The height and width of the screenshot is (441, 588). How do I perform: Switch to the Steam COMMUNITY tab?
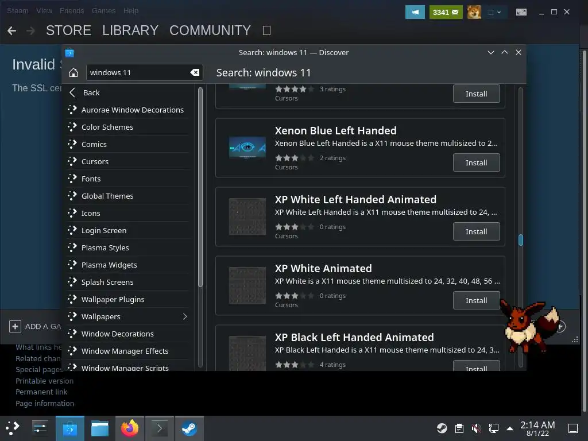(210, 30)
